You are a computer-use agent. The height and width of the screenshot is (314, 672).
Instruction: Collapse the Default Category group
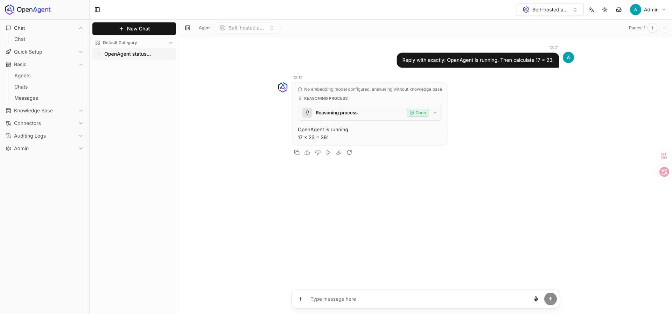pos(134,43)
